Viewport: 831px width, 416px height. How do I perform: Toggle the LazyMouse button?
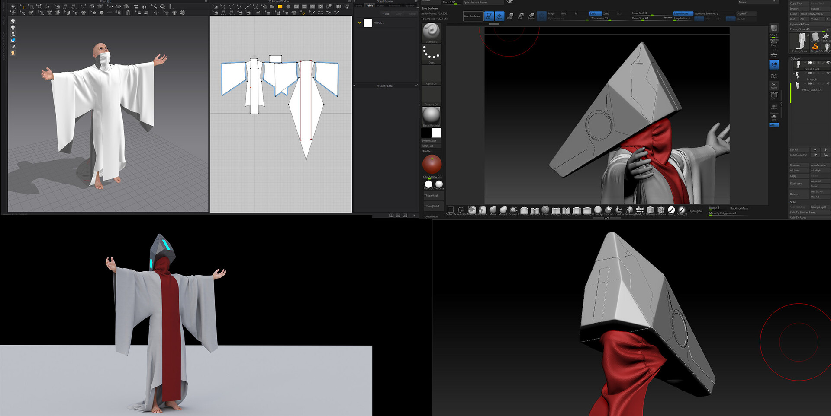[x=683, y=13]
